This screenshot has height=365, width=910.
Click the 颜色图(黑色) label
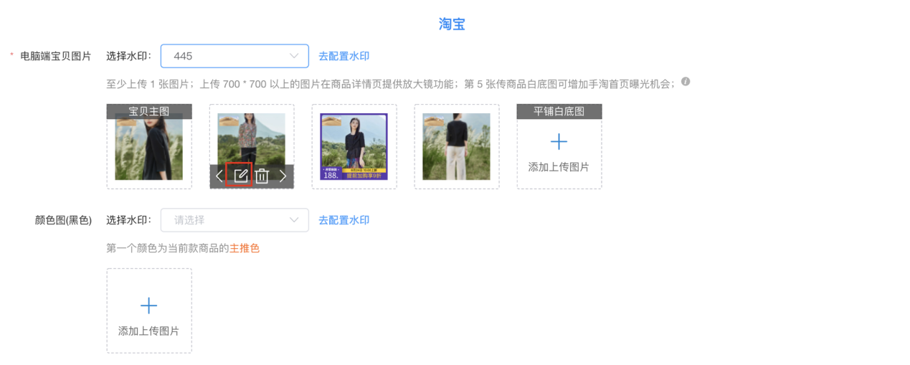tap(63, 220)
